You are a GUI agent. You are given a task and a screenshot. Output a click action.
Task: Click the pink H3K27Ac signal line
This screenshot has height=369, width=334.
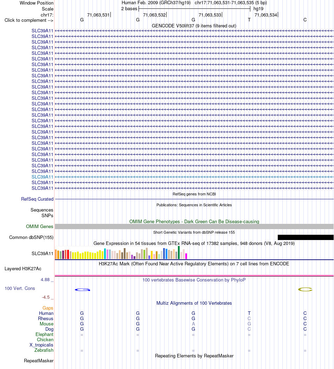click(194, 275)
